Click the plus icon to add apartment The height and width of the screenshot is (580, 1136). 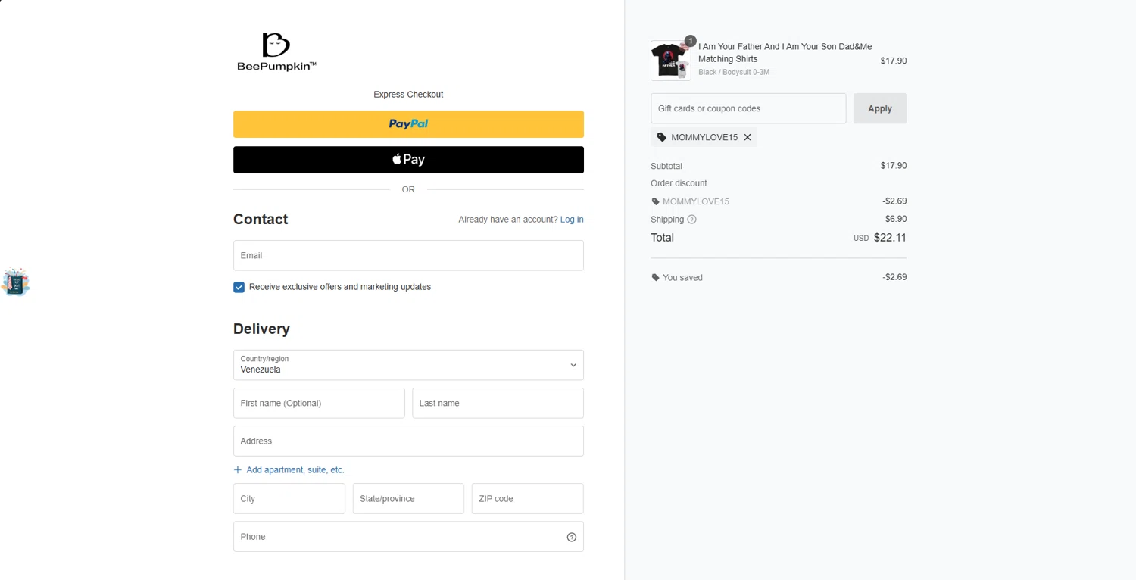click(238, 470)
